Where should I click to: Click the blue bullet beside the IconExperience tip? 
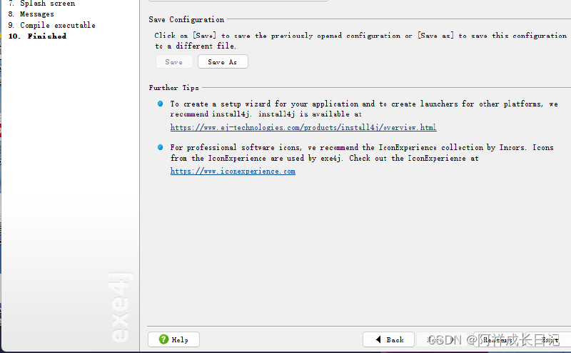[160, 147]
